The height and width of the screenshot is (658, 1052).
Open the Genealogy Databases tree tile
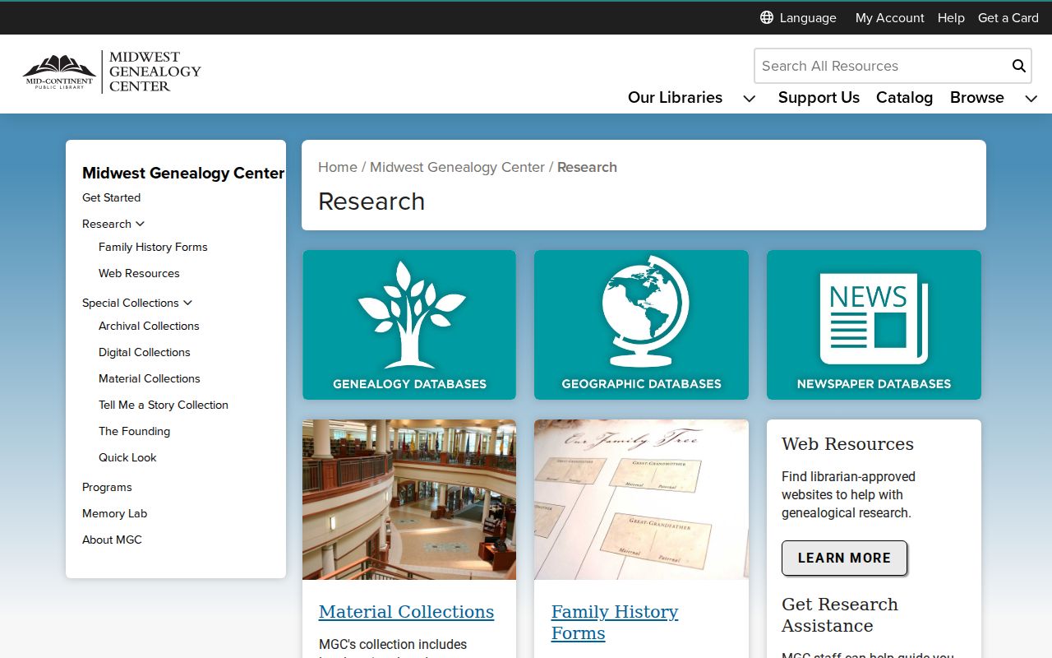pos(409,325)
